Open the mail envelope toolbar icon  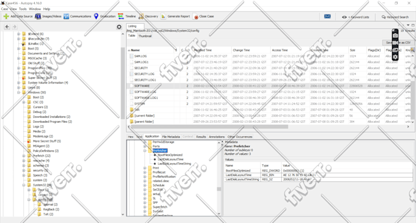pos(327,16)
